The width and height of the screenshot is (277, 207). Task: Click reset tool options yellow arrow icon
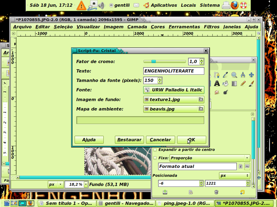coord(242,192)
